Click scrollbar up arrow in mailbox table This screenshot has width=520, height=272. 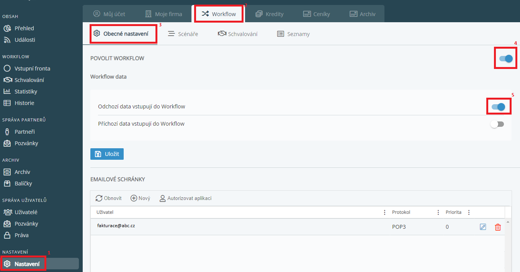tap(508, 222)
